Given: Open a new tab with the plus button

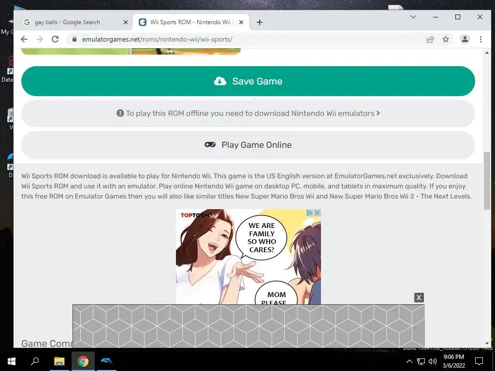Looking at the screenshot, I should [x=260, y=22].
